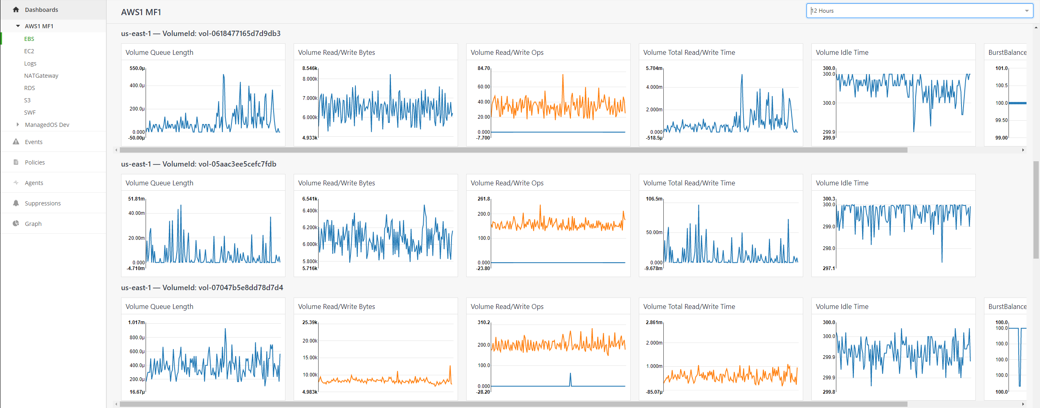Image resolution: width=1040 pixels, height=408 pixels.
Task: Click the bottom row scrollbar right arrow
Action: [1023, 404]
